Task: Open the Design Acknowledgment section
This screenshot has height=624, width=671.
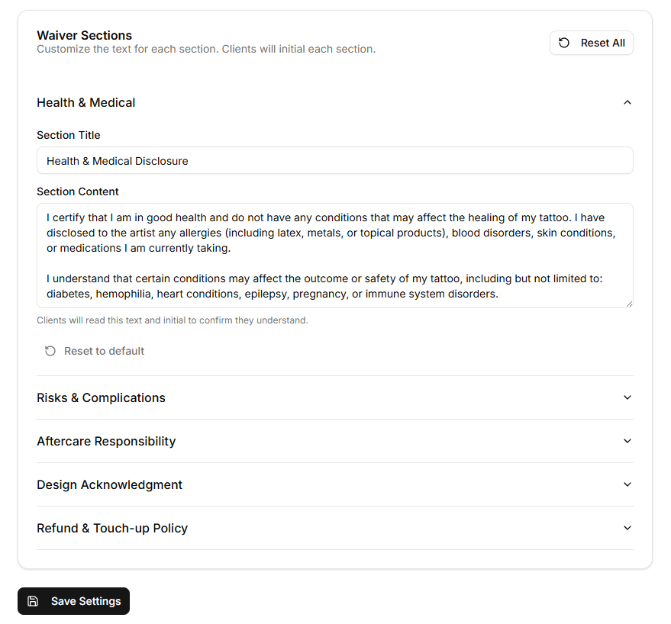Action: coord(334,484)
